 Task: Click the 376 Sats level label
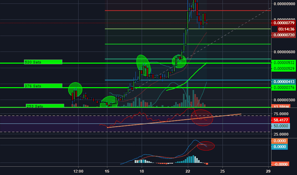(43, 86)
